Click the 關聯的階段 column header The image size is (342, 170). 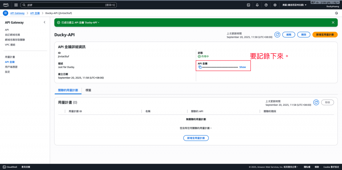[x=270, y=111]
